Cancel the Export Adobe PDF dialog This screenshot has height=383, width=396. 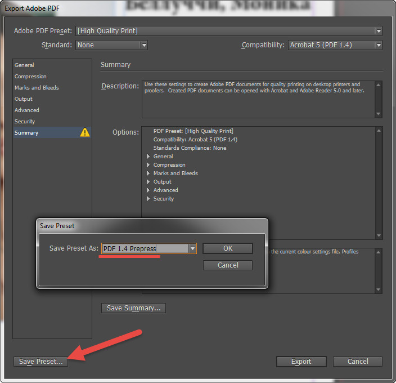(358, 362)
